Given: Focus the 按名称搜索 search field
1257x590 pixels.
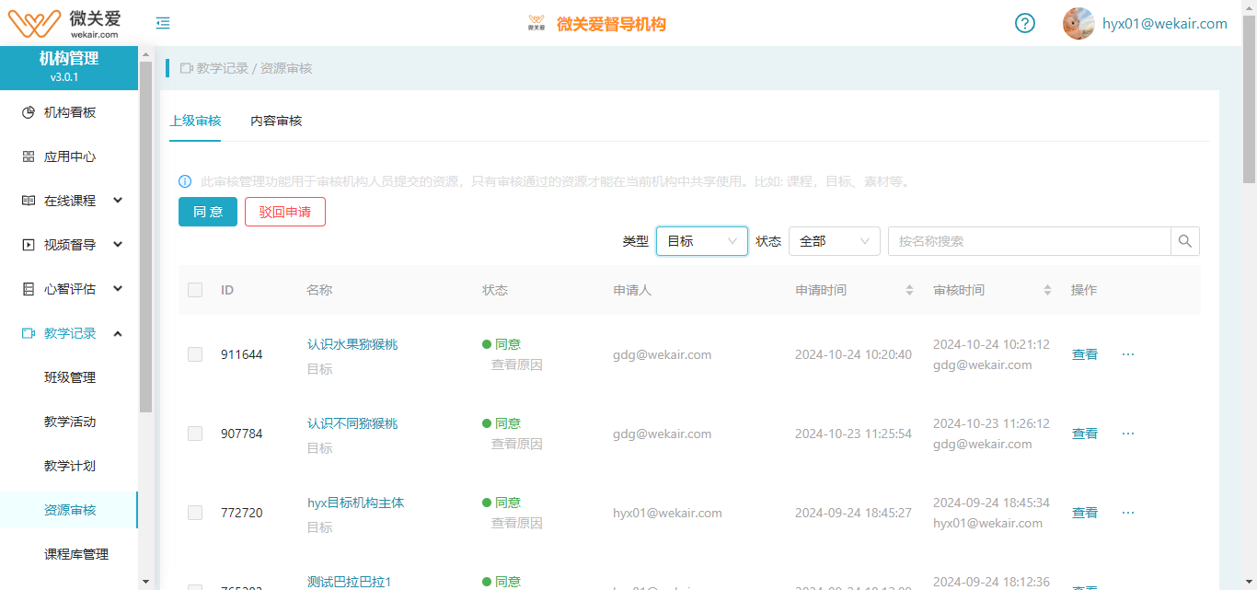Looking at the screenshot, I should point(1030,241).
